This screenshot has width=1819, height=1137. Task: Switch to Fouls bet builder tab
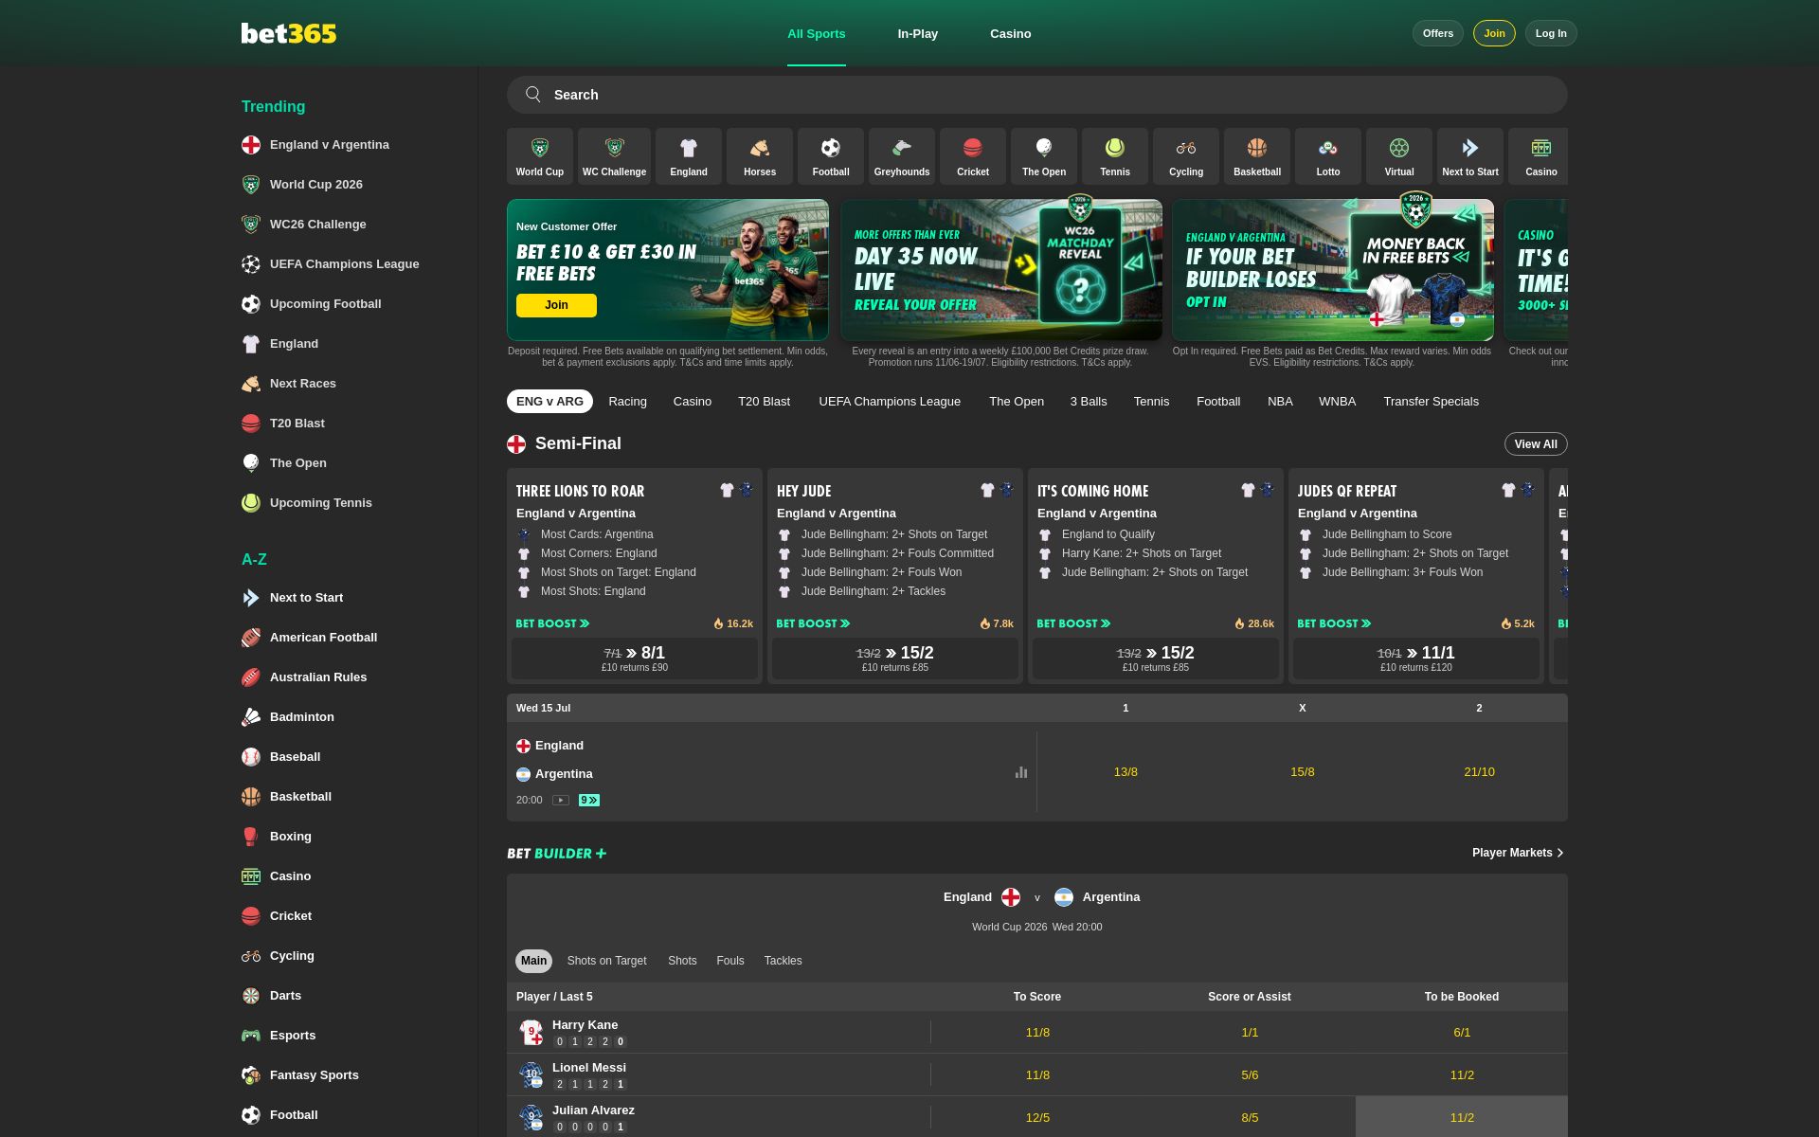click(729, 961)
